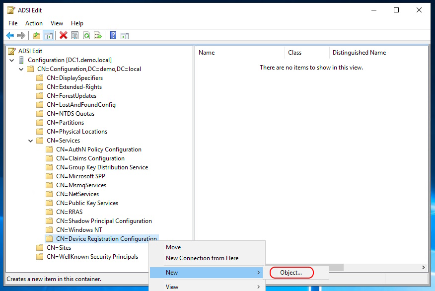Select CN=Device Registration Configuration node

(106, 238)
